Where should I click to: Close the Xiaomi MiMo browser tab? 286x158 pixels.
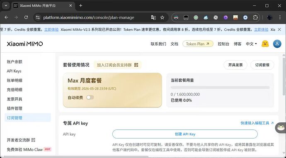(x=70, y=6)
